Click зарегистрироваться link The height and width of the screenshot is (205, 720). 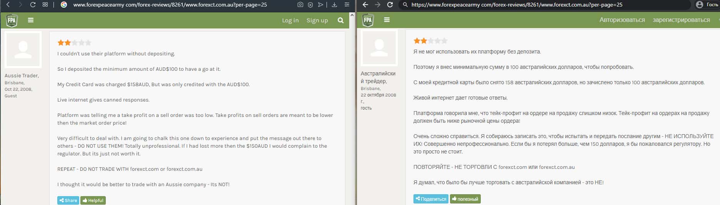tap(681, 20)
